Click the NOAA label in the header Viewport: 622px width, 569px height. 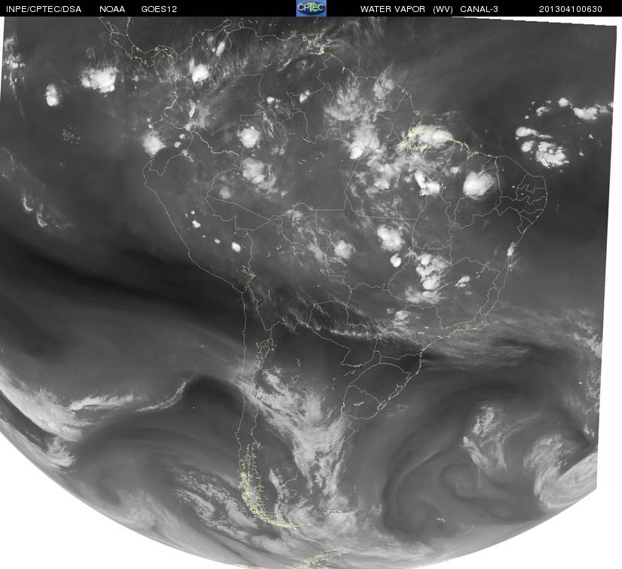pos(112,9)
